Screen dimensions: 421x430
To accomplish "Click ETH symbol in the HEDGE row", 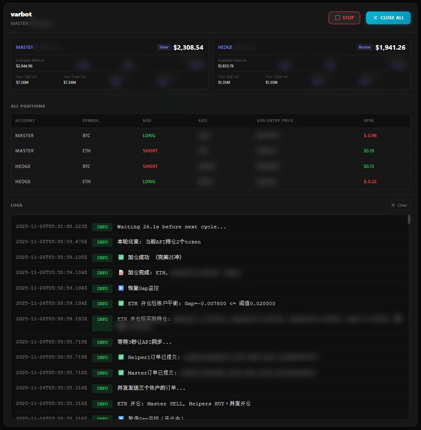I will [x=86, y=182].
